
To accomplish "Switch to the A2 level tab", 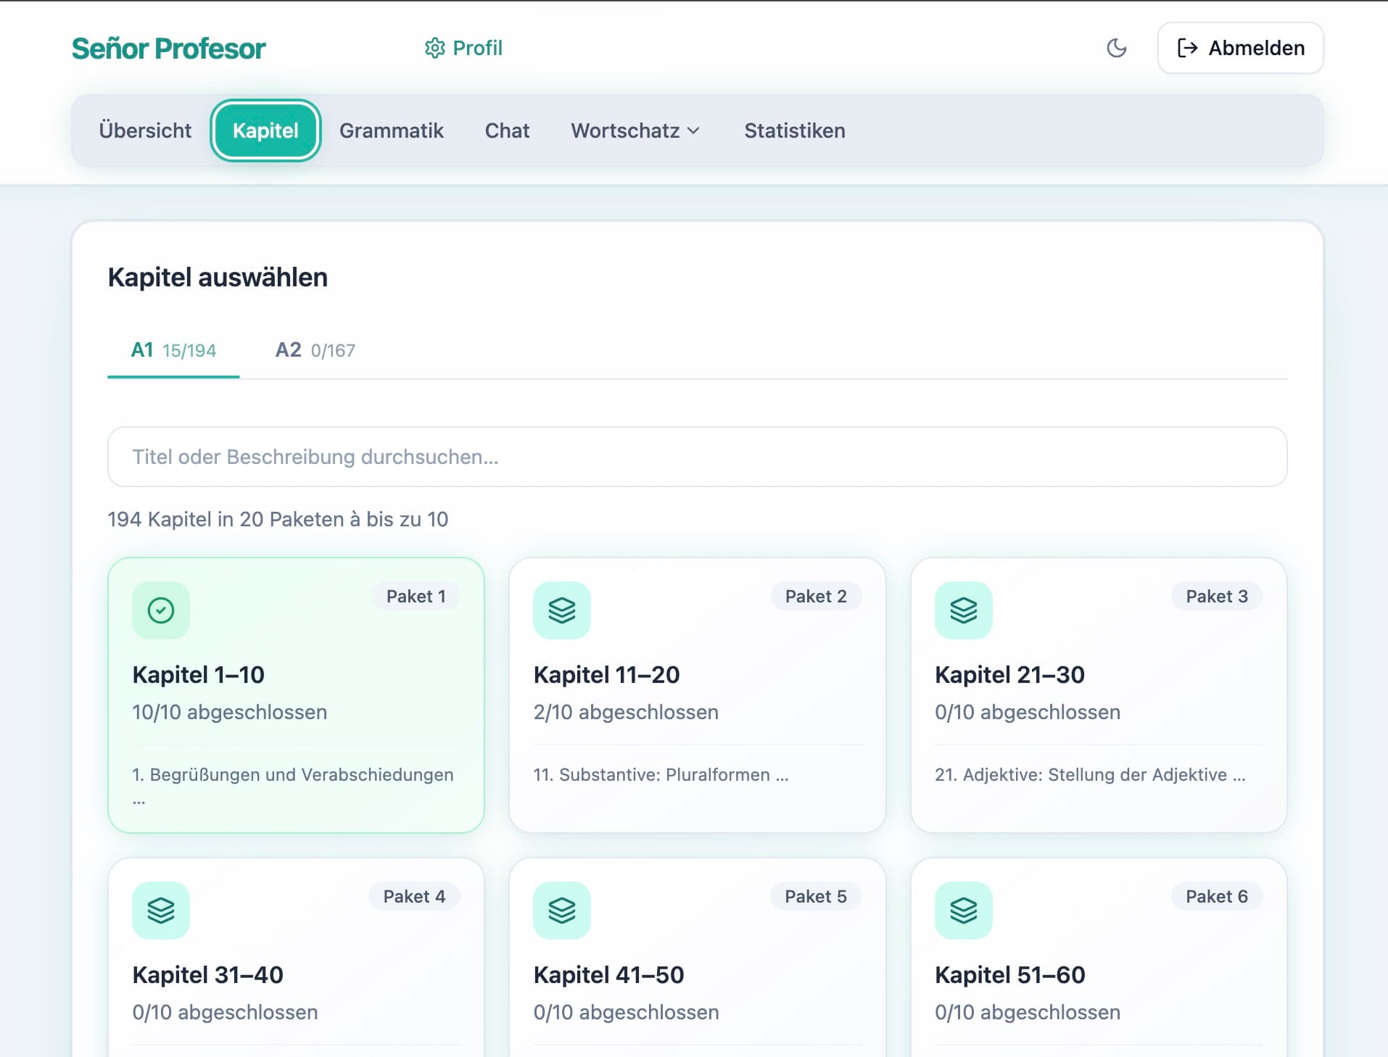I will click(x=315, y=350).
